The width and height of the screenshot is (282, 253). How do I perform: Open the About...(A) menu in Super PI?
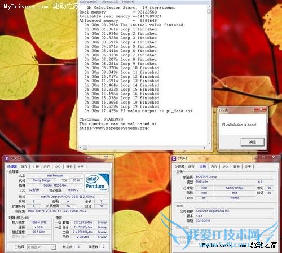[x=110, y=2]
